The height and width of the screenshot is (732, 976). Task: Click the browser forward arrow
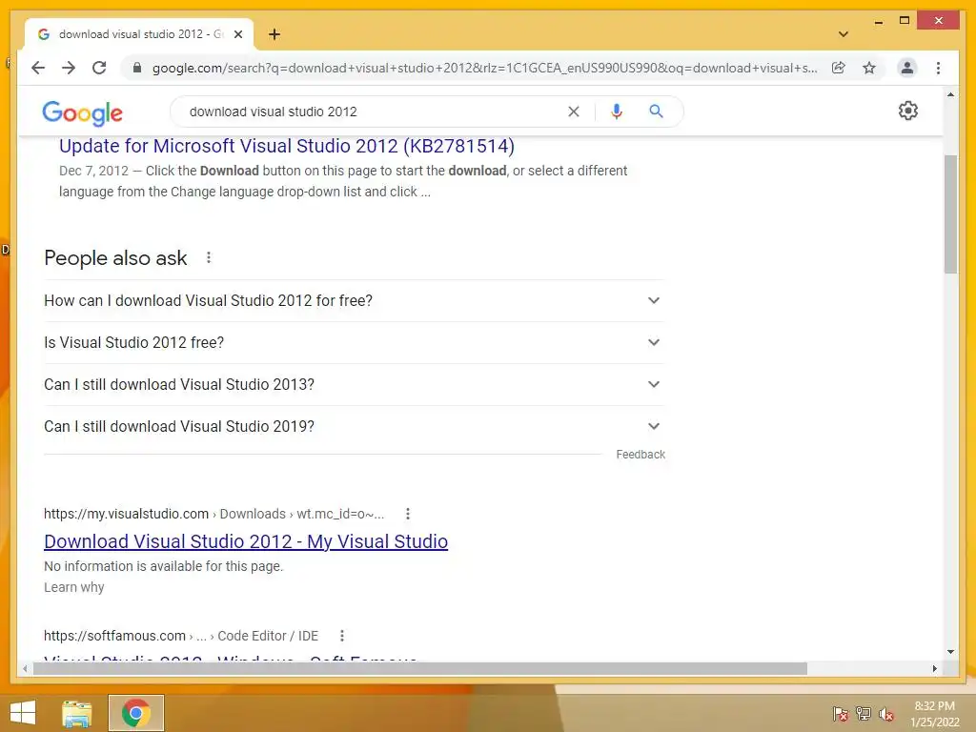[x=69, y=68]
